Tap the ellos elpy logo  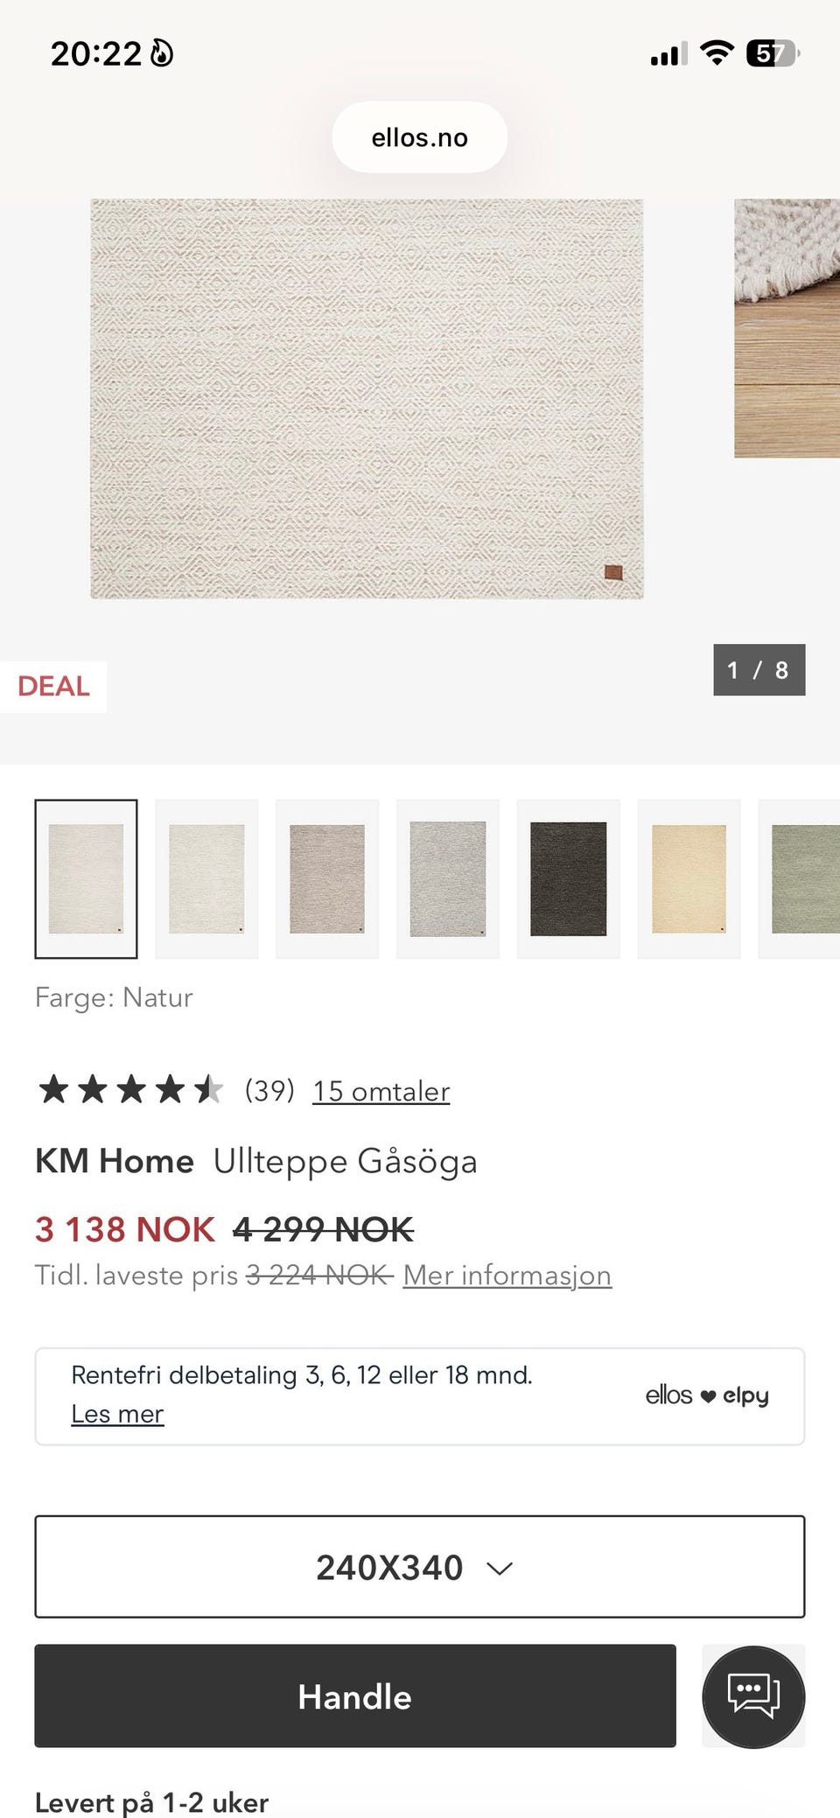707,1395
